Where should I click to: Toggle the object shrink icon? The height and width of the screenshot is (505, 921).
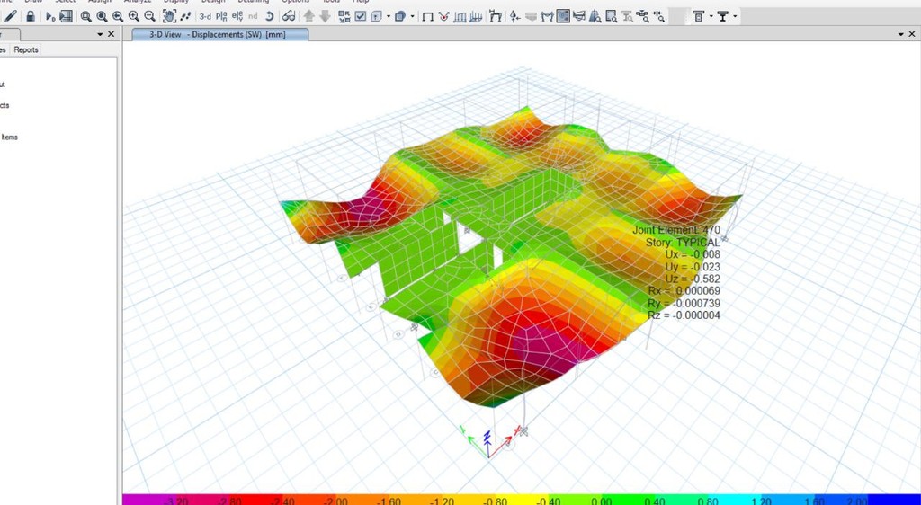(344, 16)
